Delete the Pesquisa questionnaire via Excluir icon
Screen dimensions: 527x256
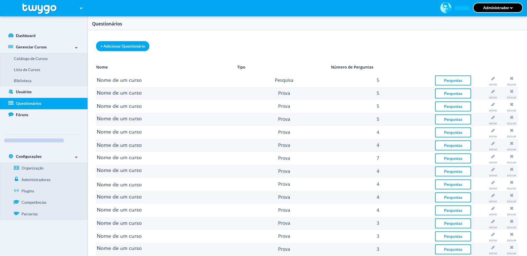511,80
